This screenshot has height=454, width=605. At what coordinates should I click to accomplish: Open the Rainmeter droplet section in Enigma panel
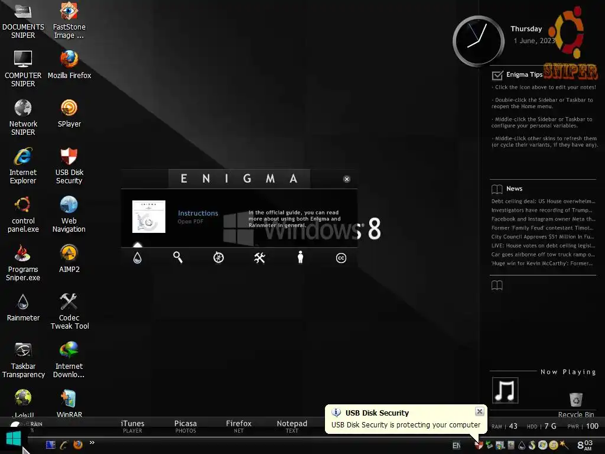click(x=137, y=258)
